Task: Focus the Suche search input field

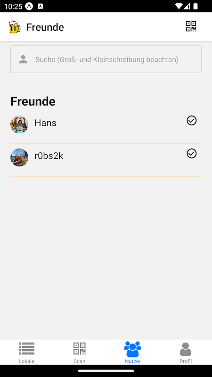Action: tap(106, 59)
